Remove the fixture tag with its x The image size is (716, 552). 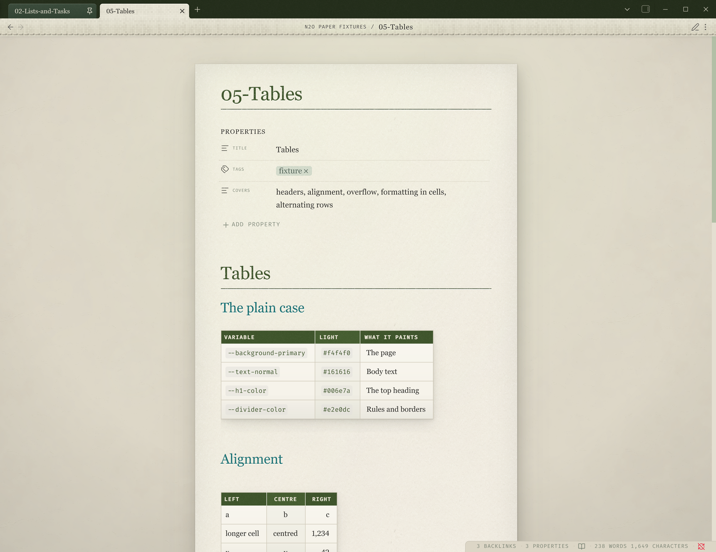(x=306, y=171)
